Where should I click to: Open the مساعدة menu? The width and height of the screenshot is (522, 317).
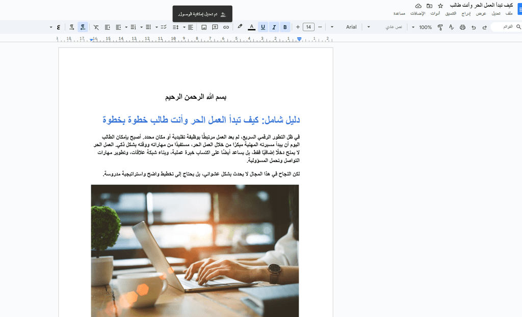click(x=399, y=13)
